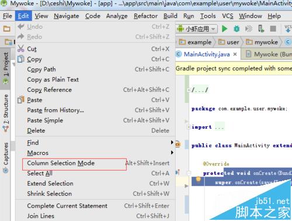This screenshot has height=221, width=292.
Task: Click the Paste clipboard icon
Action: click(21, 99)
